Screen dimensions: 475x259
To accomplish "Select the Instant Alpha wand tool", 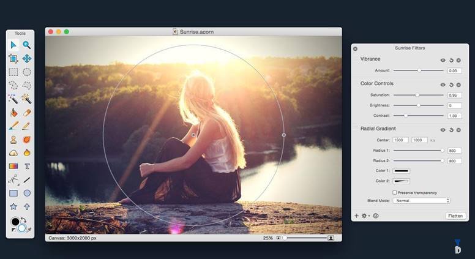I will pos(27,99).
